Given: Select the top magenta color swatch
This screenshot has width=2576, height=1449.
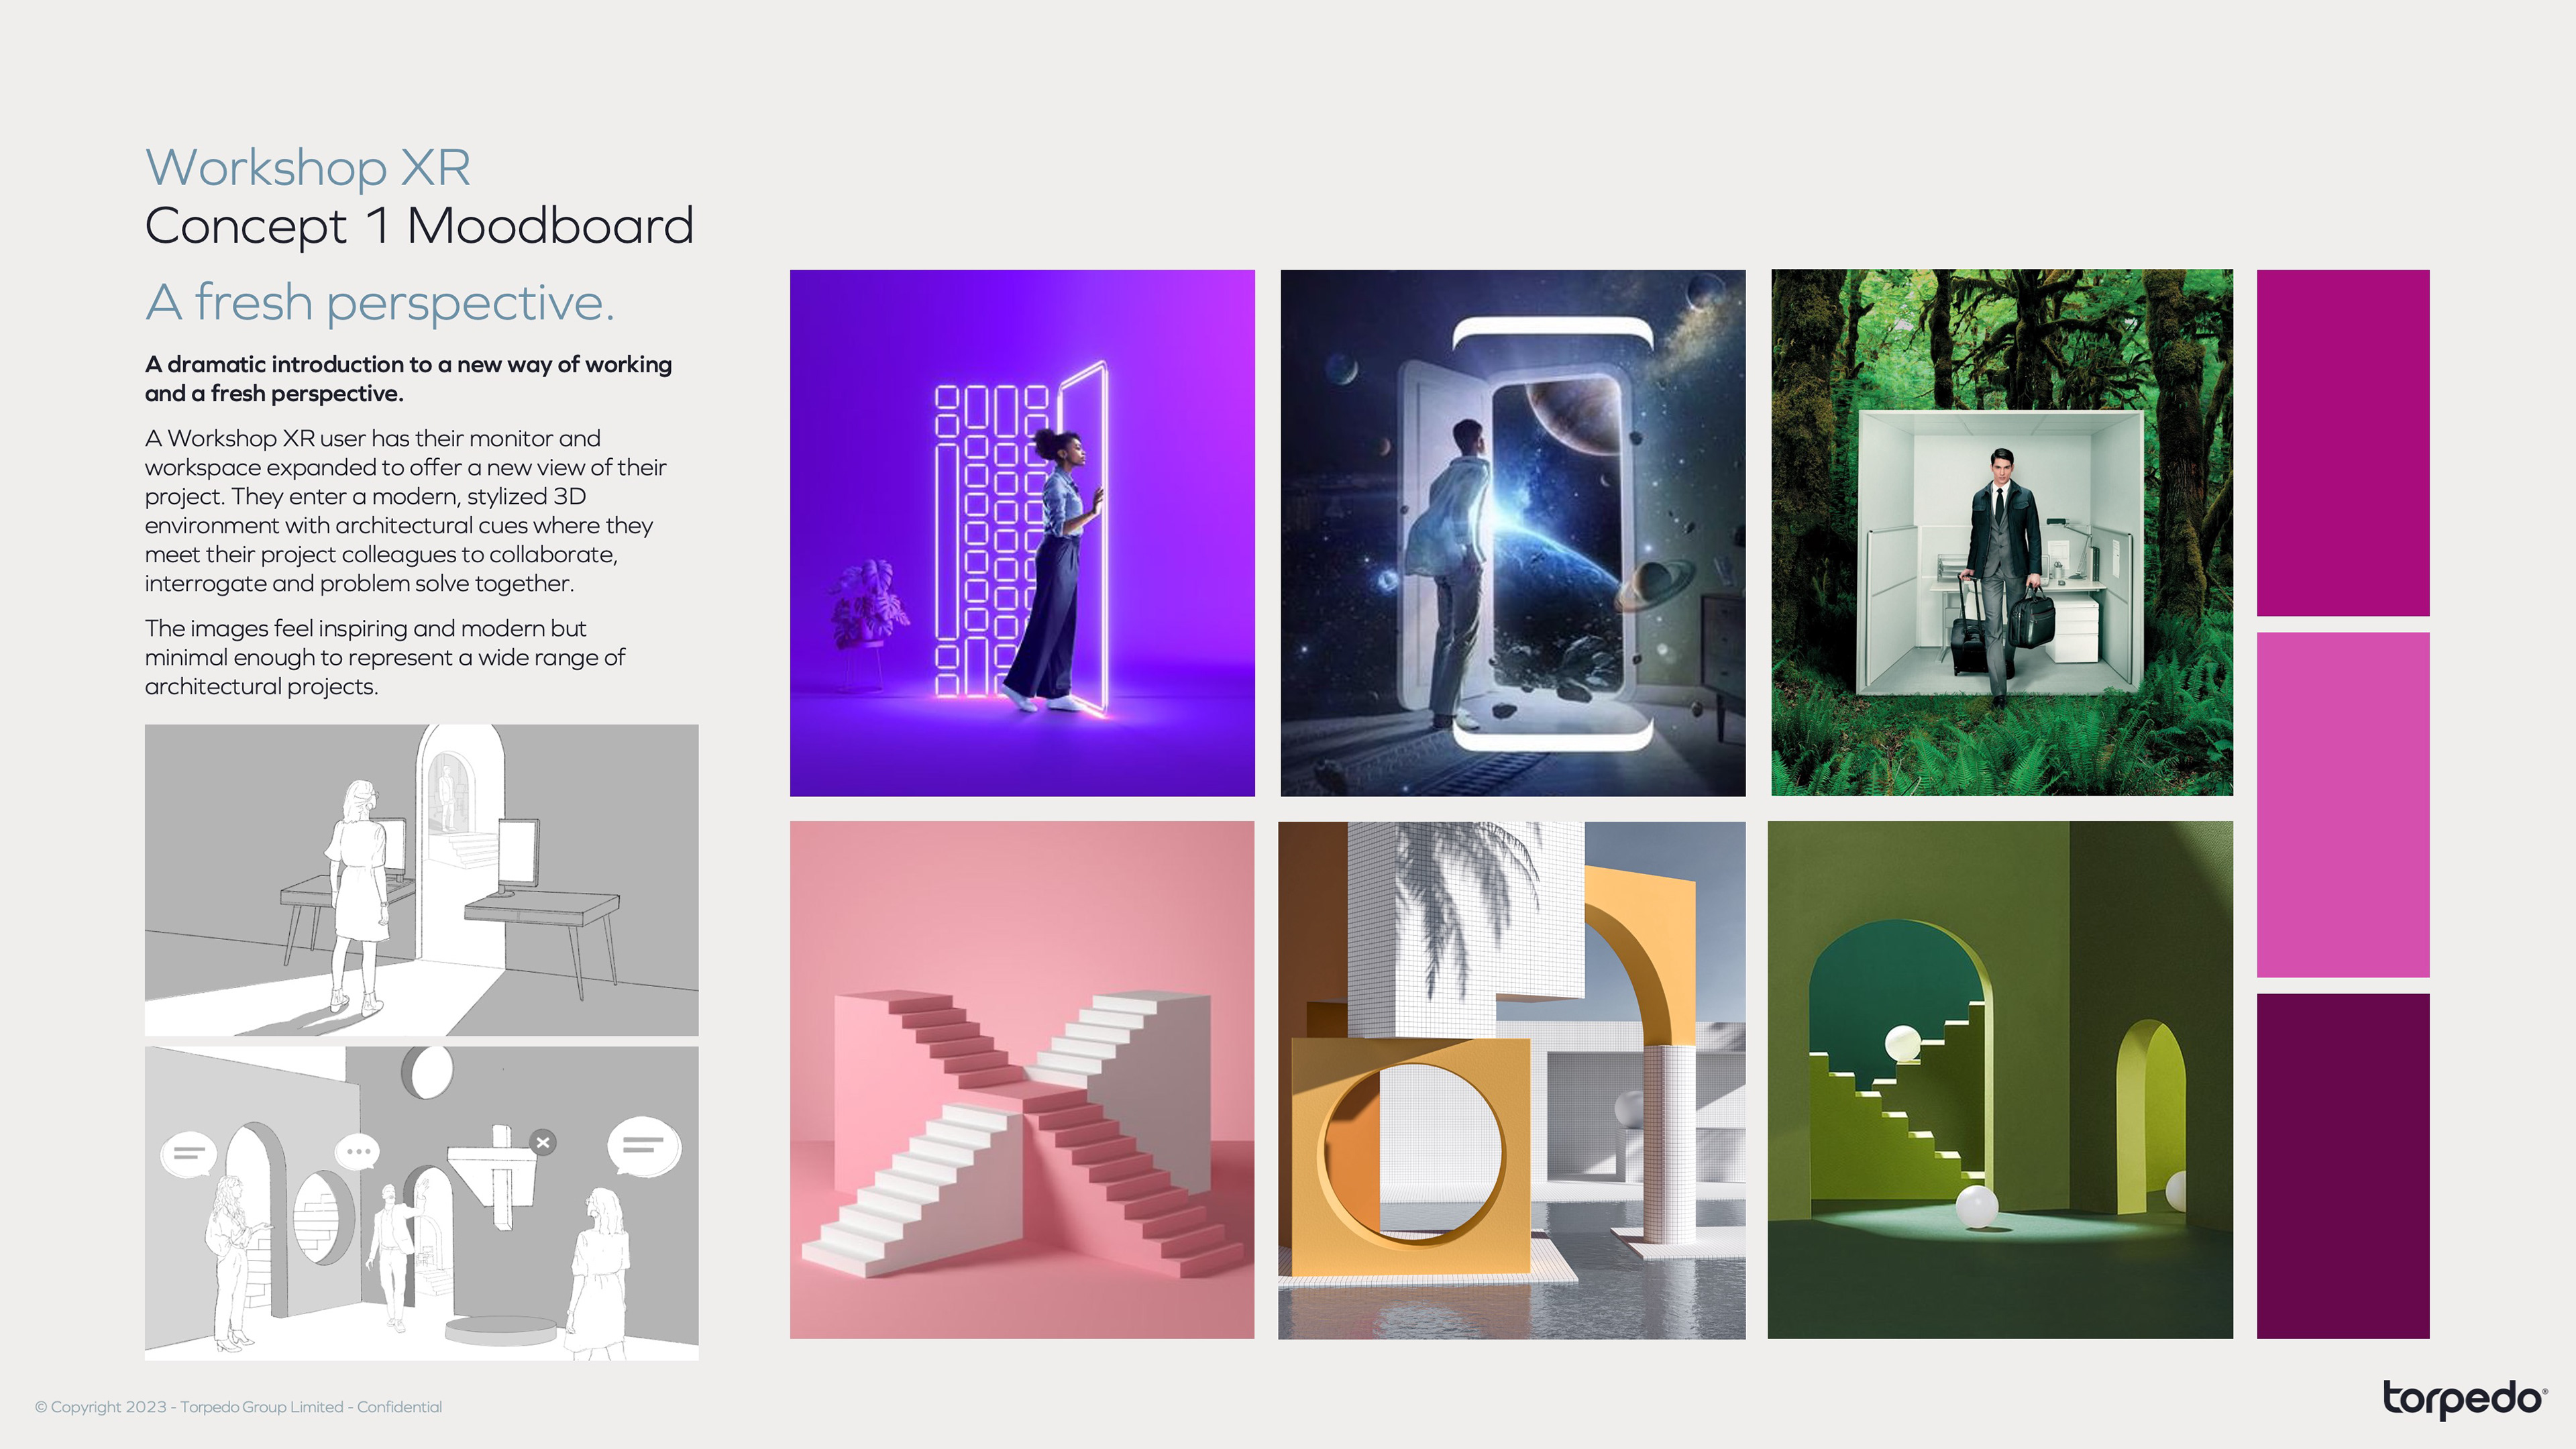Looking at the screenshot, I should pyautogui.click(x=2342, y=442).
